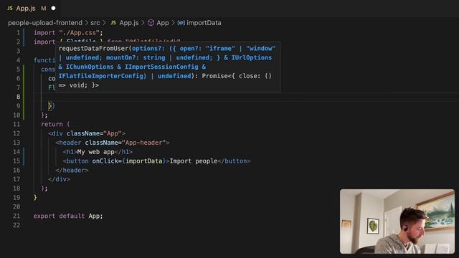Screen dimensions: 459x258
Task: Click the JS icon in breadcrumb path
Action: 113,23
